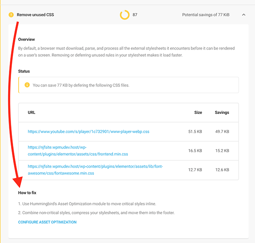The height and width of the screenshot is (243, 255).
Task: Click the URL column header
Action: click(x=31, y=113)
